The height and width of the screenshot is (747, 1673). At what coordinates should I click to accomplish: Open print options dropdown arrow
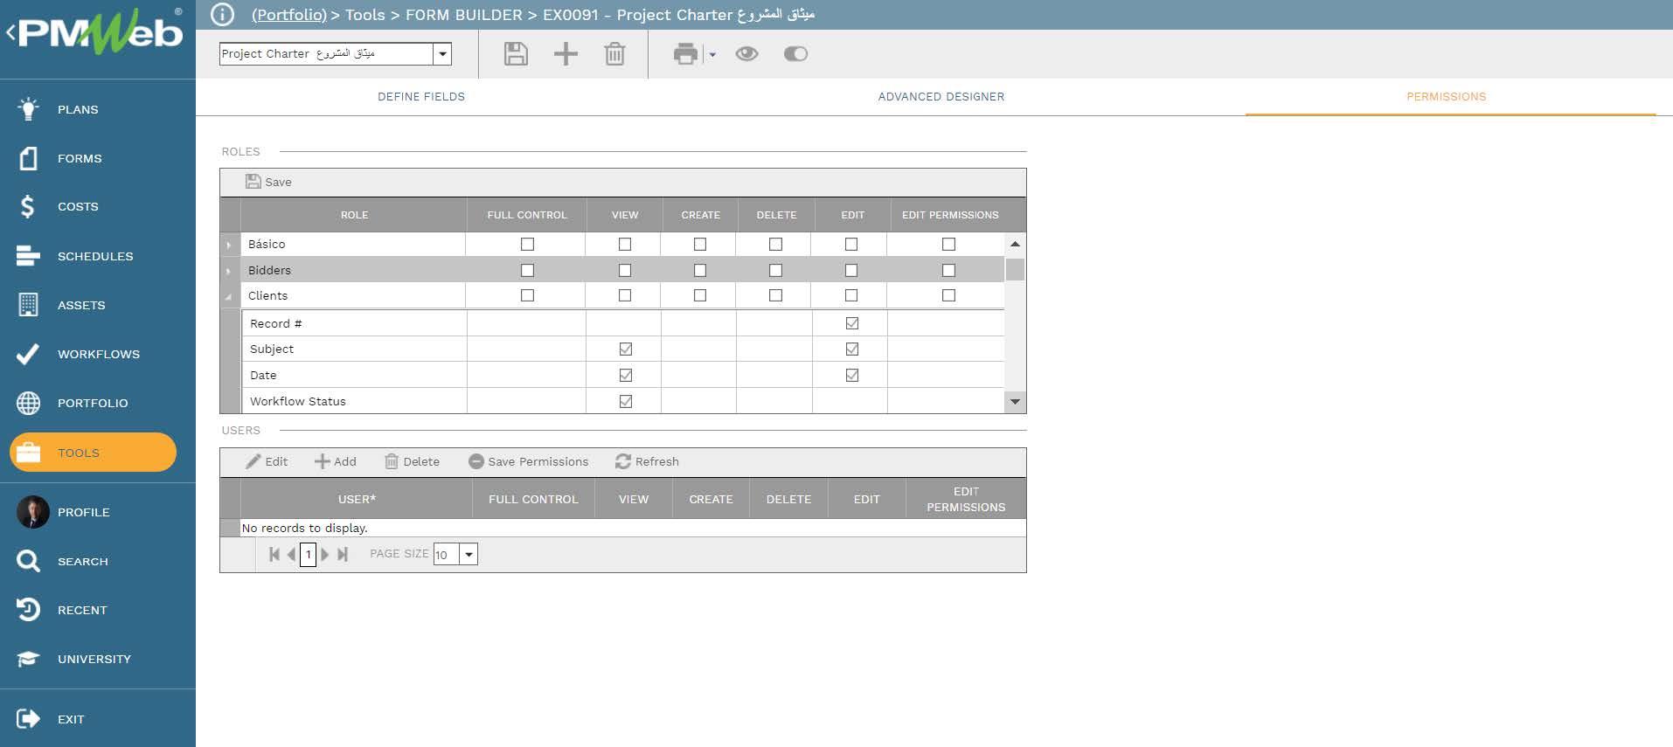pyautogui.click(x=712, y=55)
